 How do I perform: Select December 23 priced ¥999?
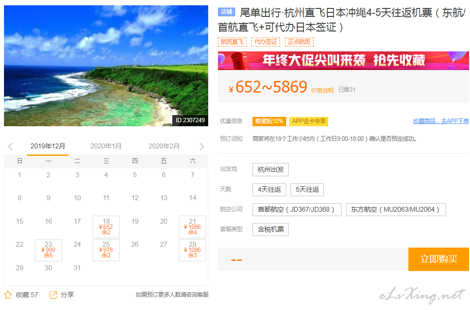click(x=49, y=250)
